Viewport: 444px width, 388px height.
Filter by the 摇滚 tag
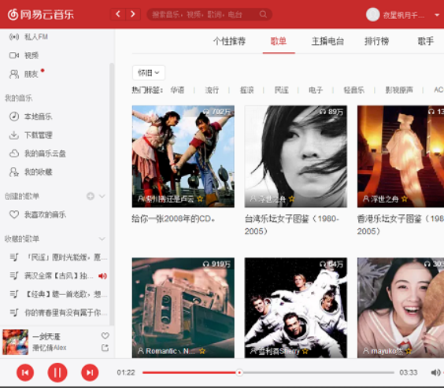(x=246, y=91)
